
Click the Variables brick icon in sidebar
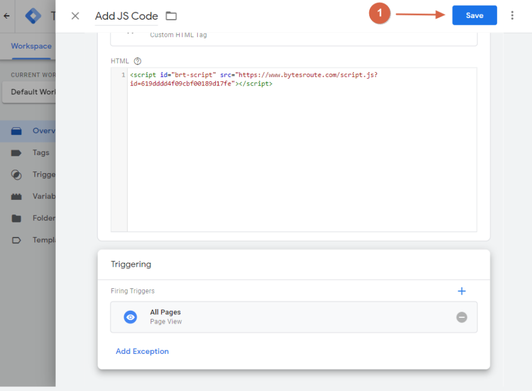16,196
